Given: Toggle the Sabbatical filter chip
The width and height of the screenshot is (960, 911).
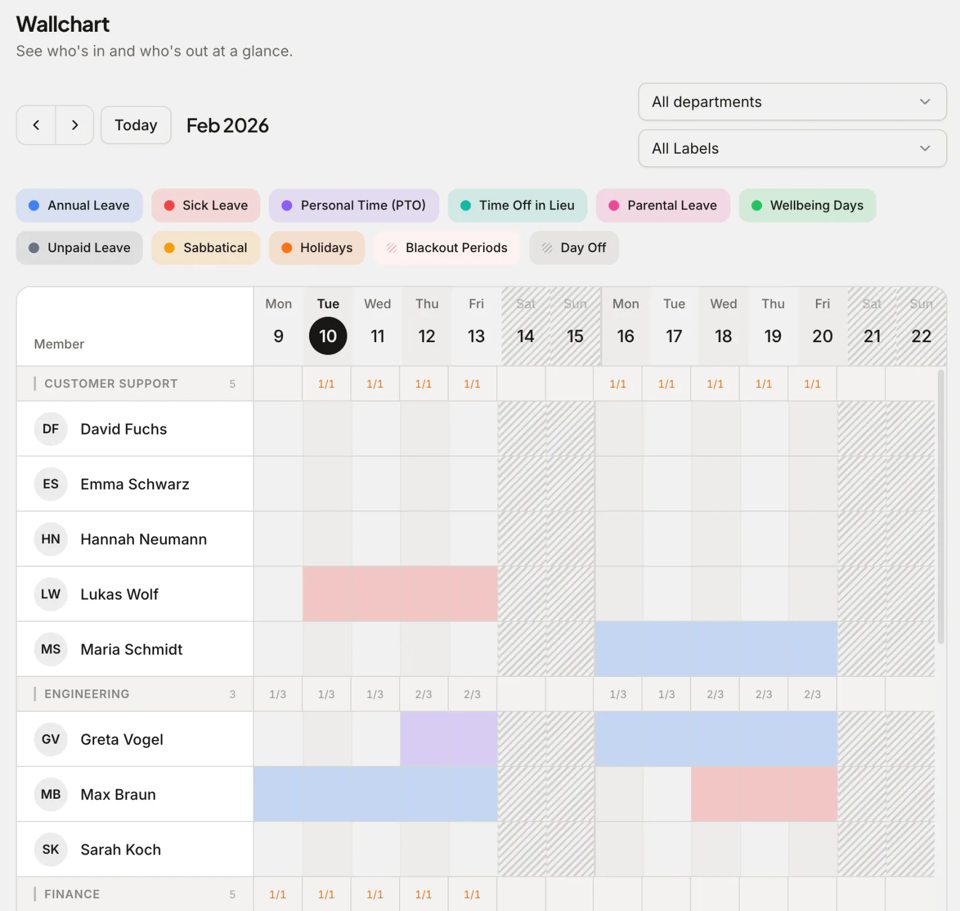Looking at the screenshot, I should (206, 248).
